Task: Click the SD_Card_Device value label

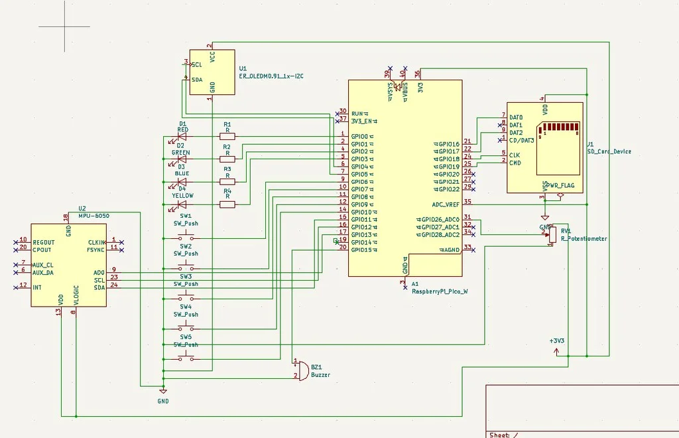Action: (x=609, y=151)
